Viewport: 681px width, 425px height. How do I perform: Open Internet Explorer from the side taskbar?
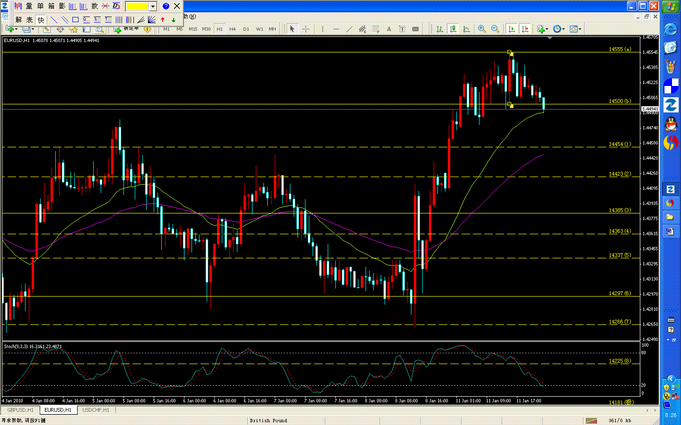point(671,29)
